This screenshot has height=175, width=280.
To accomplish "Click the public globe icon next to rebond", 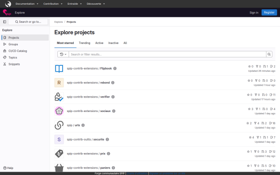I will tap(113, 83).
